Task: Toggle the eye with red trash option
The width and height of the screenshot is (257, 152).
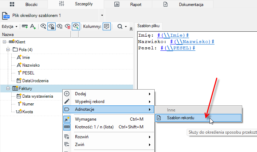Action: [68, 26]
